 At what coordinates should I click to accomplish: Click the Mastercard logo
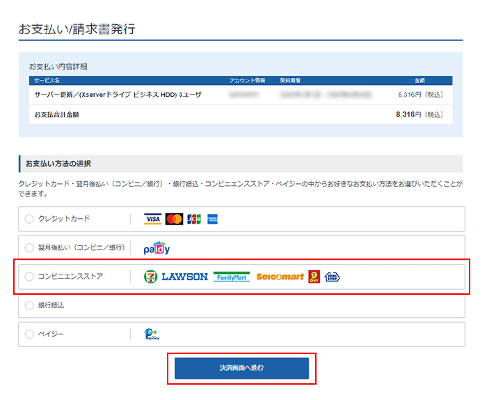(174, 219)
